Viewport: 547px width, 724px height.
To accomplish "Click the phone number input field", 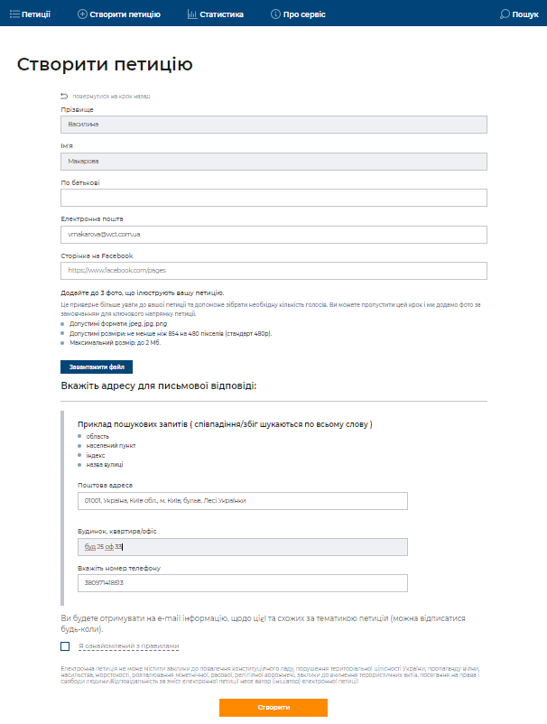I will [x=243, y=583].
